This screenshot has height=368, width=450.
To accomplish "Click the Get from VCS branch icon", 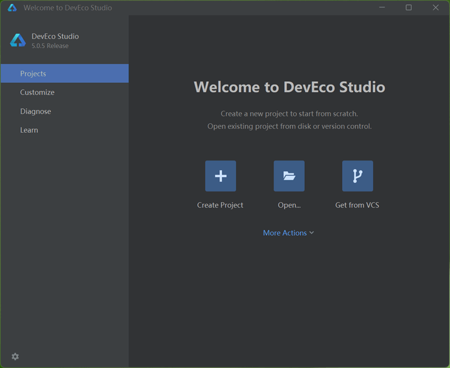I will point(357,176).
